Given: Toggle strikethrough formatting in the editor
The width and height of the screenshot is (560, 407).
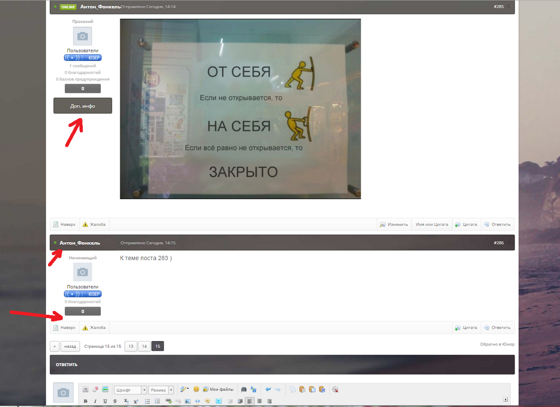Looking at the screenshot, I should pos(115,401).
